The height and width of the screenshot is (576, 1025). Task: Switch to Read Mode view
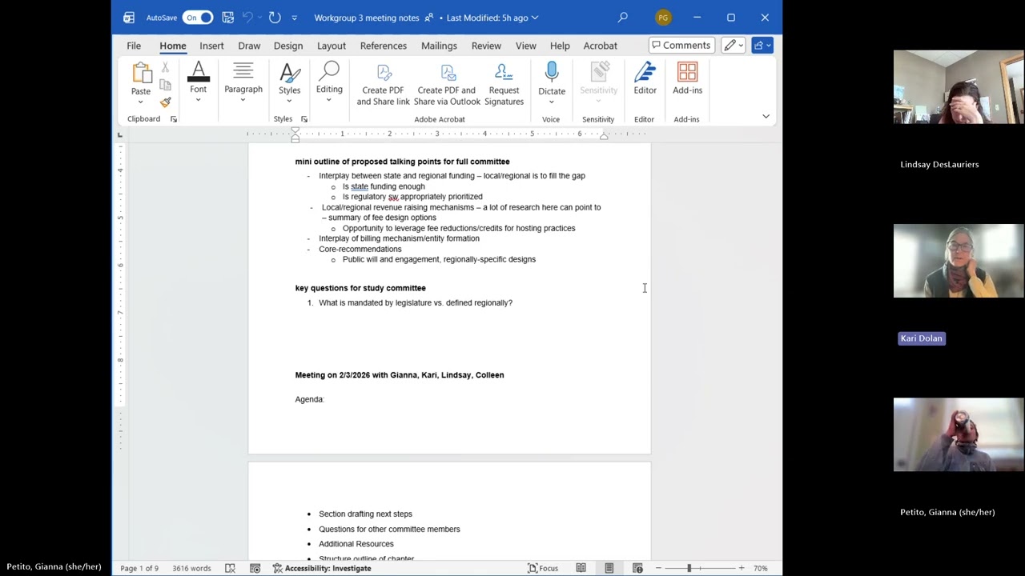[581, 568]
